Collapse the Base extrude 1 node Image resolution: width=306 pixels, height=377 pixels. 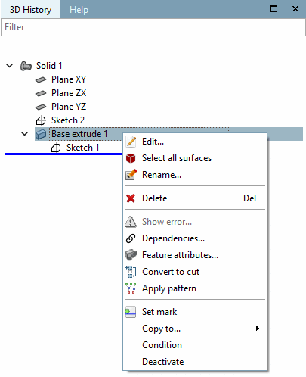pos(24,134)
